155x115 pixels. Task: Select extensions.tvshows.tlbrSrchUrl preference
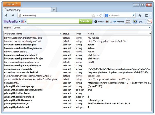pyautogui.click(x=78, y=72)
